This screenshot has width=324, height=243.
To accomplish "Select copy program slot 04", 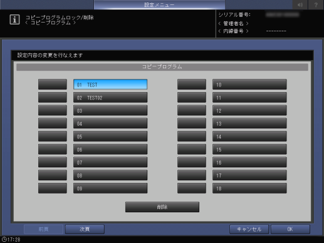I will pos(110,123).
